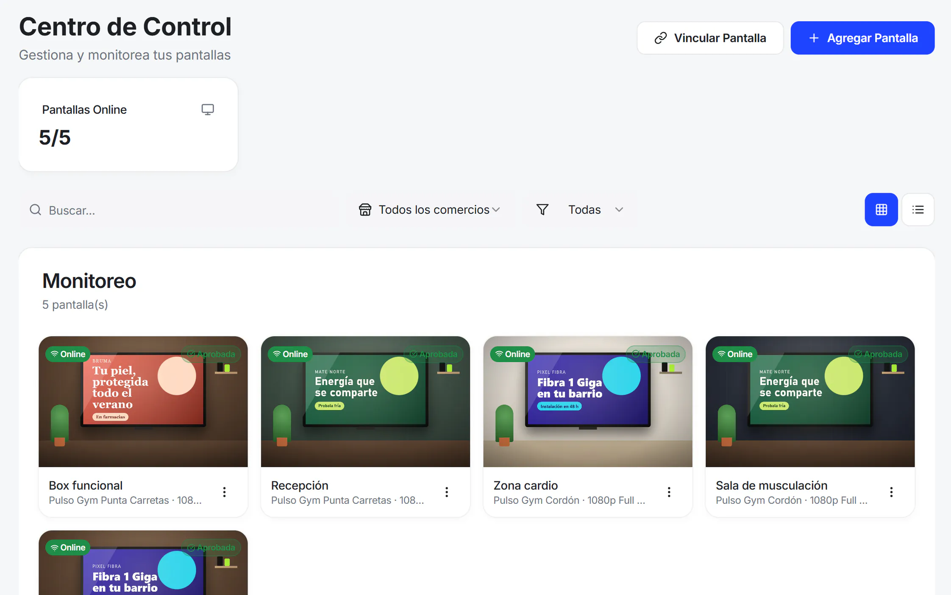Open options menu for Sala de musculación

[891, 492]
